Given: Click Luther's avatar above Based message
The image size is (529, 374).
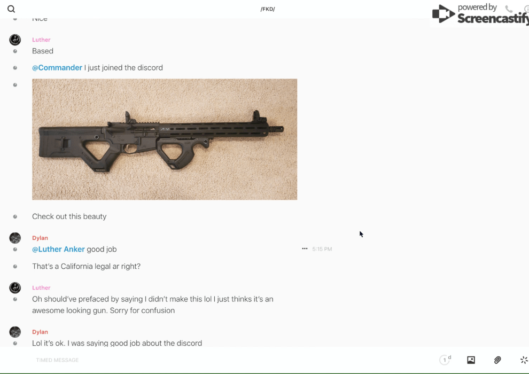Looking at the screenshot, I should click(x=15, y=40).
